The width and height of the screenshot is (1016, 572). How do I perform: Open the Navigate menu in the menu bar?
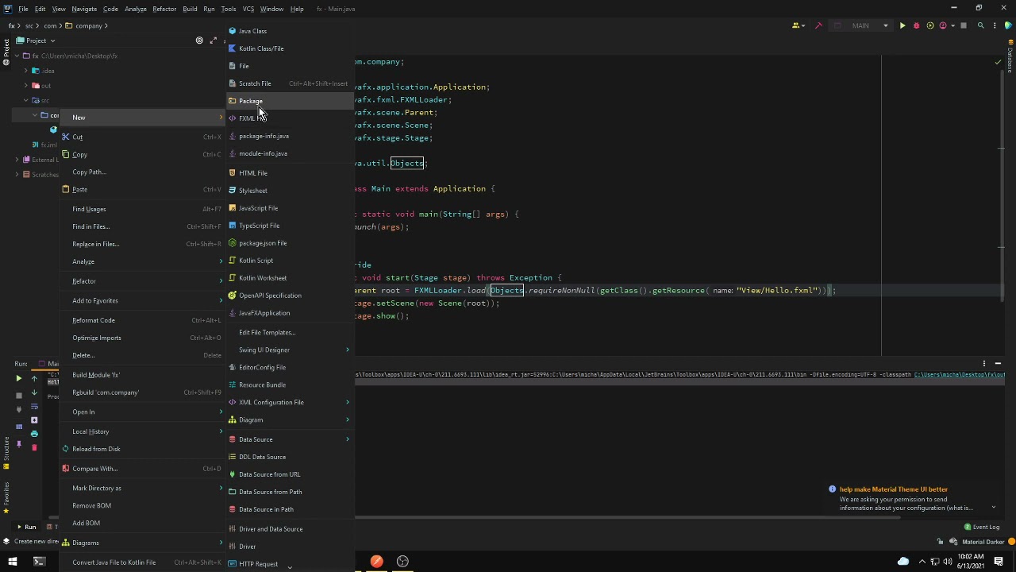(84, 9)
